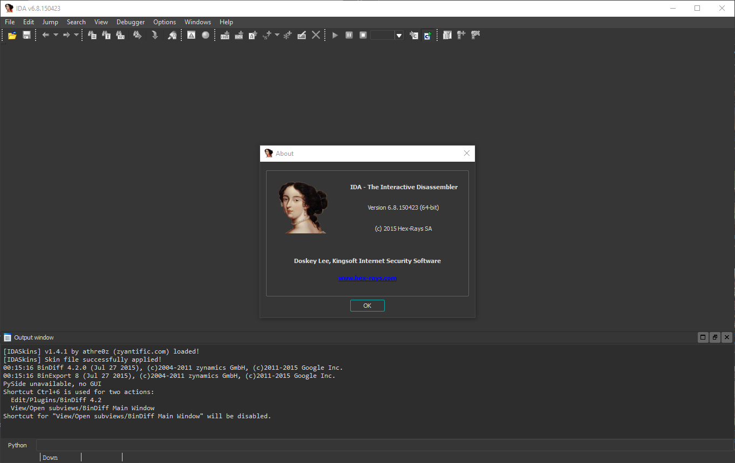Open the Edit menu

29,22
